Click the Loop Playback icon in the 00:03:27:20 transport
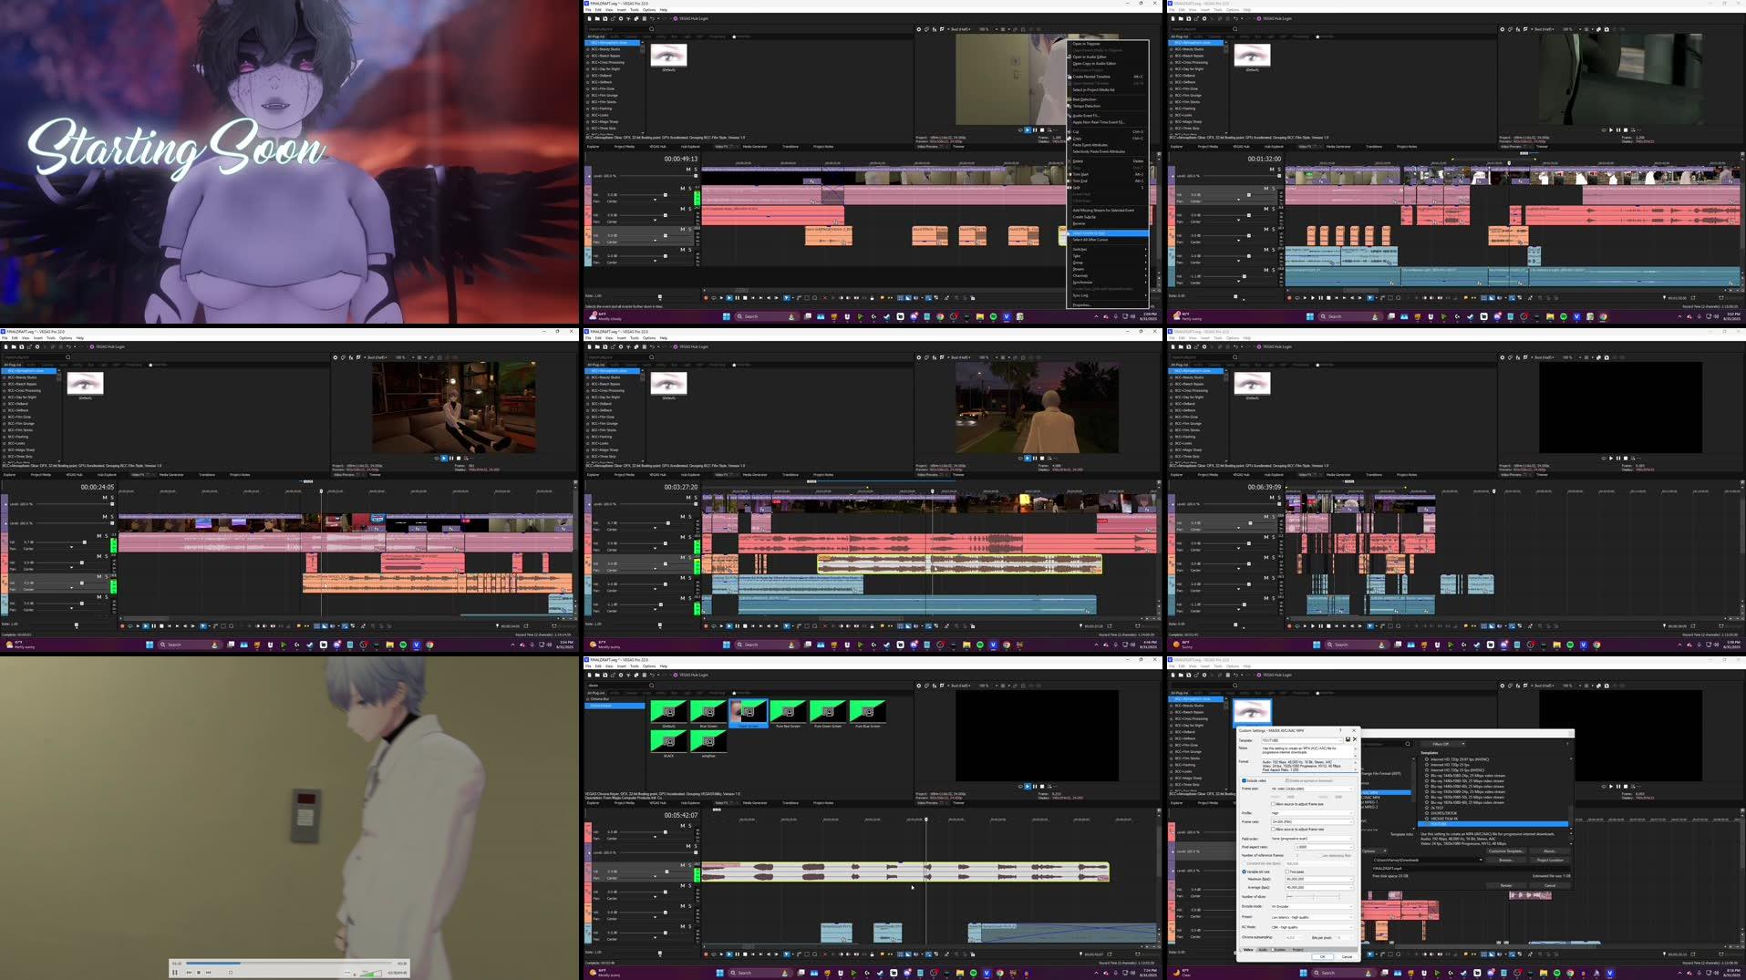Viewport: 1746px width, 980px height. click(x=713, y=626)
